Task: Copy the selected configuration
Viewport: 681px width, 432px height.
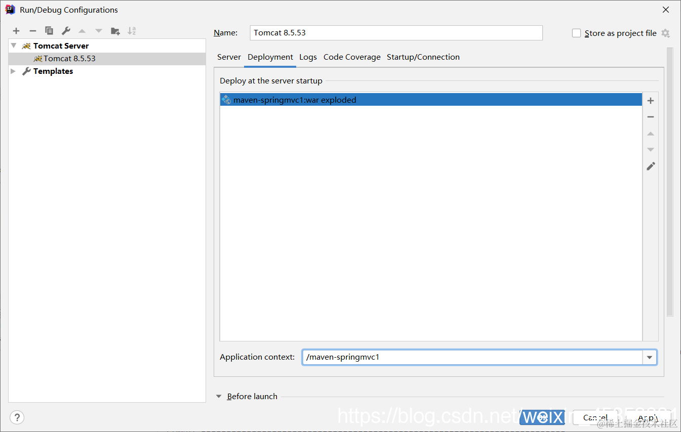Action: tap(49, 31)
